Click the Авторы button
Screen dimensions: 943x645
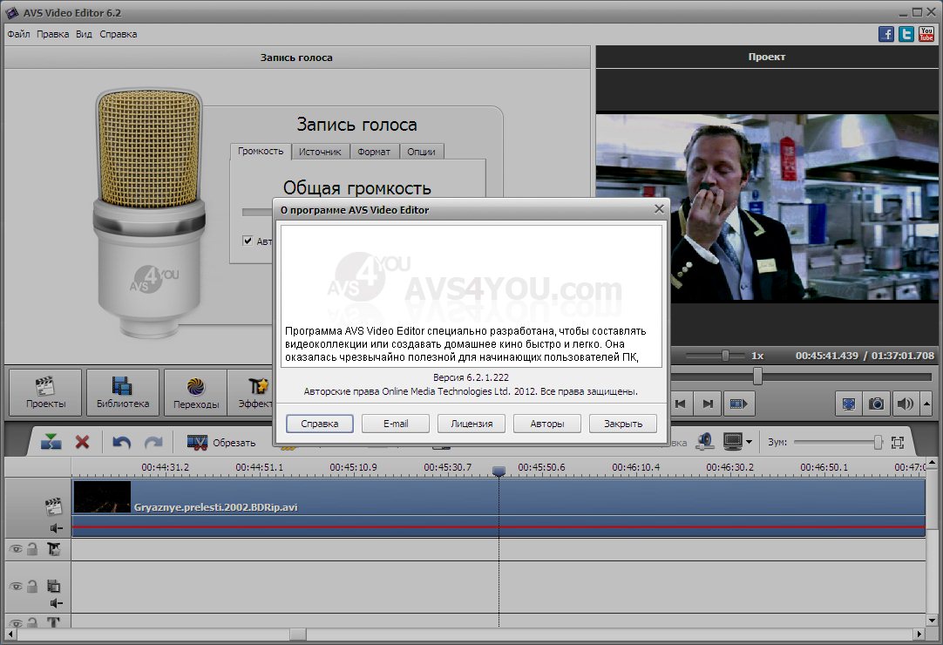point(547,424)
